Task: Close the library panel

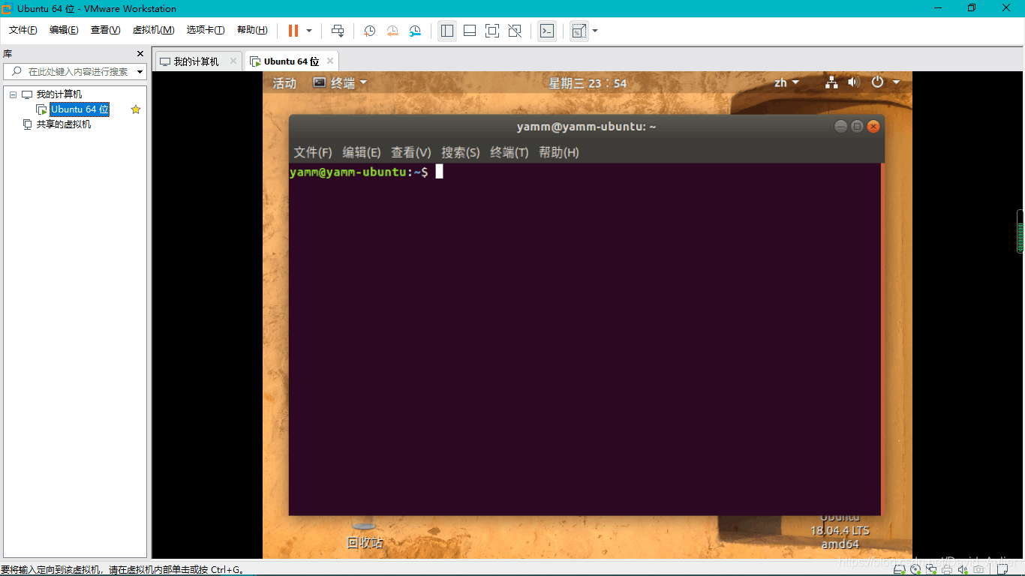Action: tap(140, 54)
